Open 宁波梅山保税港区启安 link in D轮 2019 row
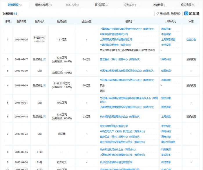203x170 pixels. click(127, 71)
